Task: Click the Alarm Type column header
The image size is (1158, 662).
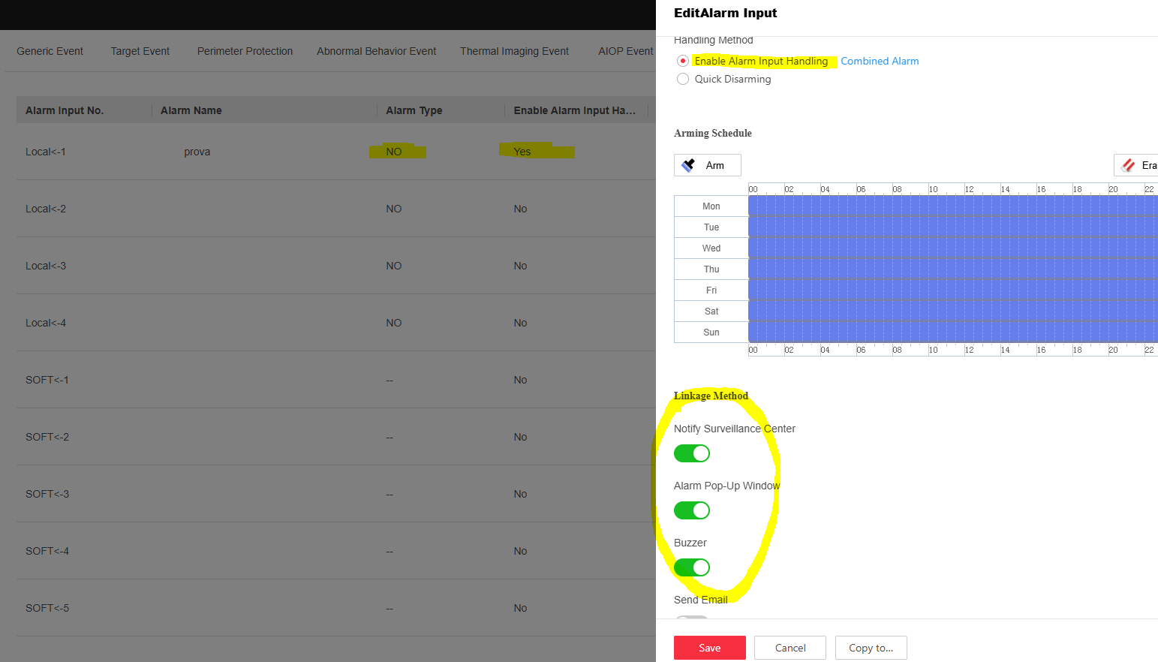Action: (414, 110)
